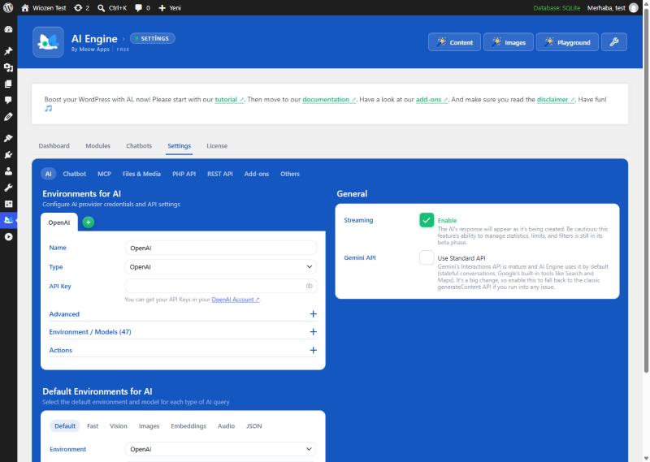Click the collapse menu play-circle icon
This screenshot has height=462, width=650.
[x=8, y=236]
